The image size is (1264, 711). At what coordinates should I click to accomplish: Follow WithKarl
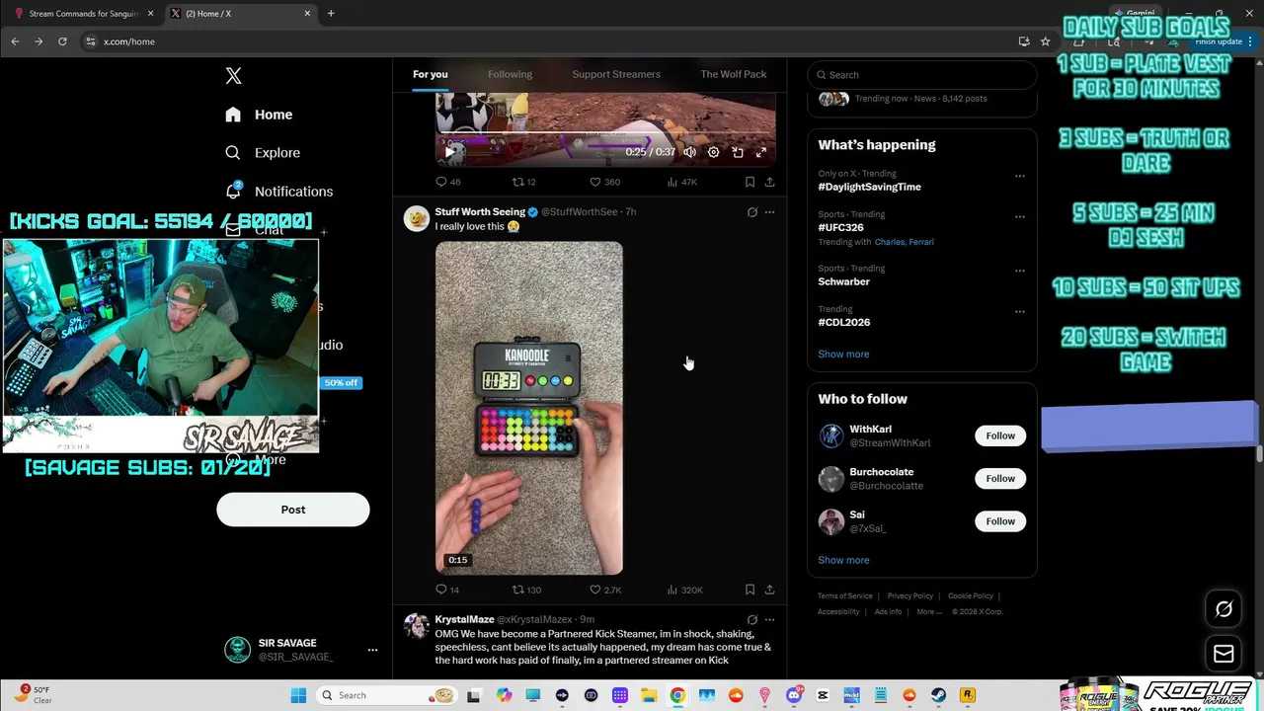click(x=1000, y=435)
